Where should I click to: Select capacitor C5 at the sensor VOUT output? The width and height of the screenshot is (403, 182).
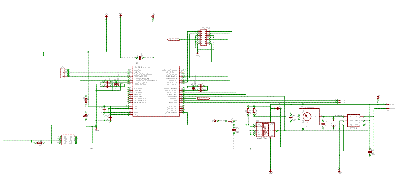[323, 124]
